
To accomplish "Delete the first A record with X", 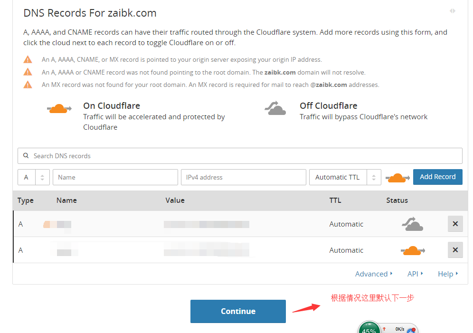I will tap(455, 224).
